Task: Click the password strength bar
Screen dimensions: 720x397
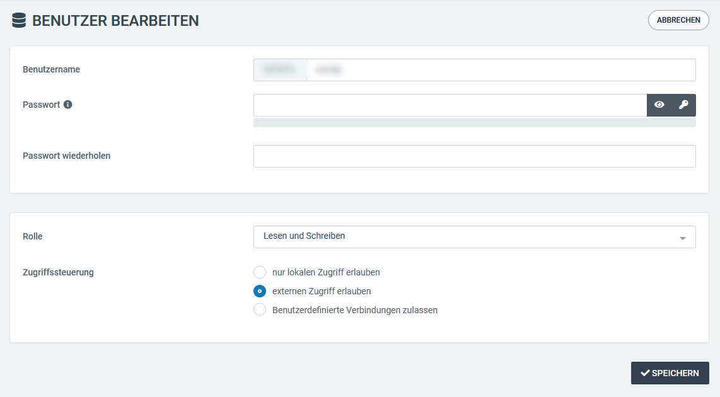Action: pyautogui.click(x=474, y=123)
